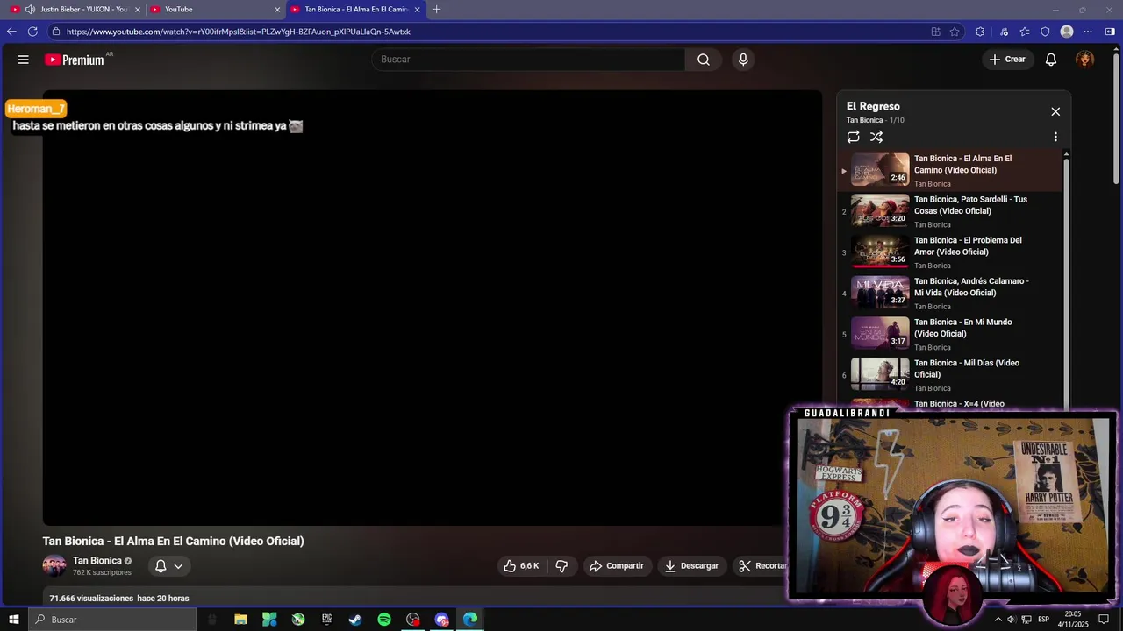Image resolution: width=1123 pixels, height=631 pixels.
Task: Mute the Justin Bieber YUKON tab audio
Action: point(31,10)
